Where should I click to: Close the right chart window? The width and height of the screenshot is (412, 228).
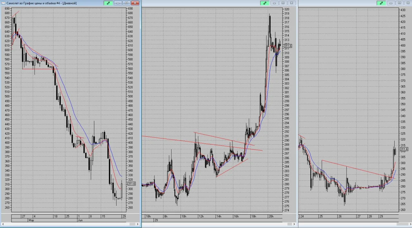408,3
